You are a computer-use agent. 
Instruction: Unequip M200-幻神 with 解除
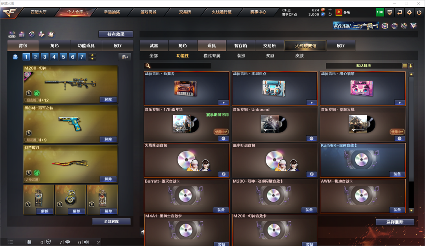108,100
